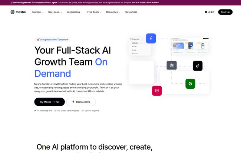
Task: Expand the Integrations menu
Action: tap(75, 12)
